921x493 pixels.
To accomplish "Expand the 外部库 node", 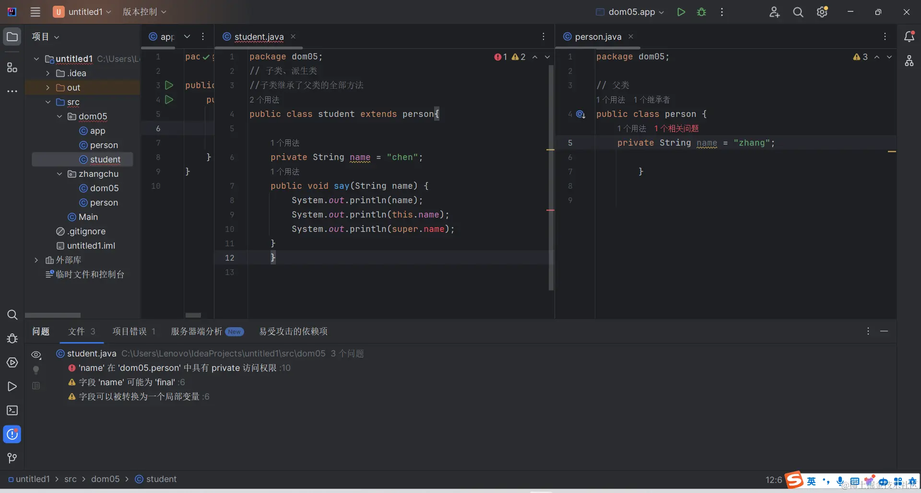I will tap(36, 260).
